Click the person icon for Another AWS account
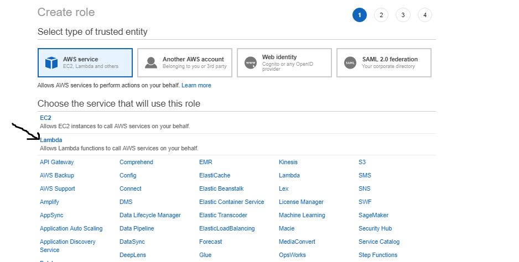The height and width of the screenshot is (262, 519). pyautogui.click(x=151, y=62)
